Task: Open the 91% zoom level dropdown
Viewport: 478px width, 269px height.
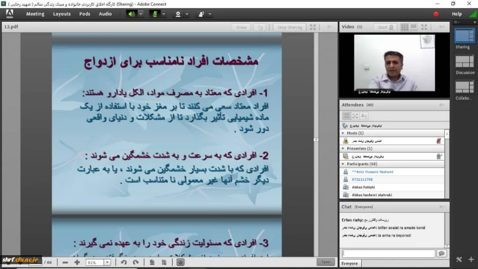Action: click(107, 262)
